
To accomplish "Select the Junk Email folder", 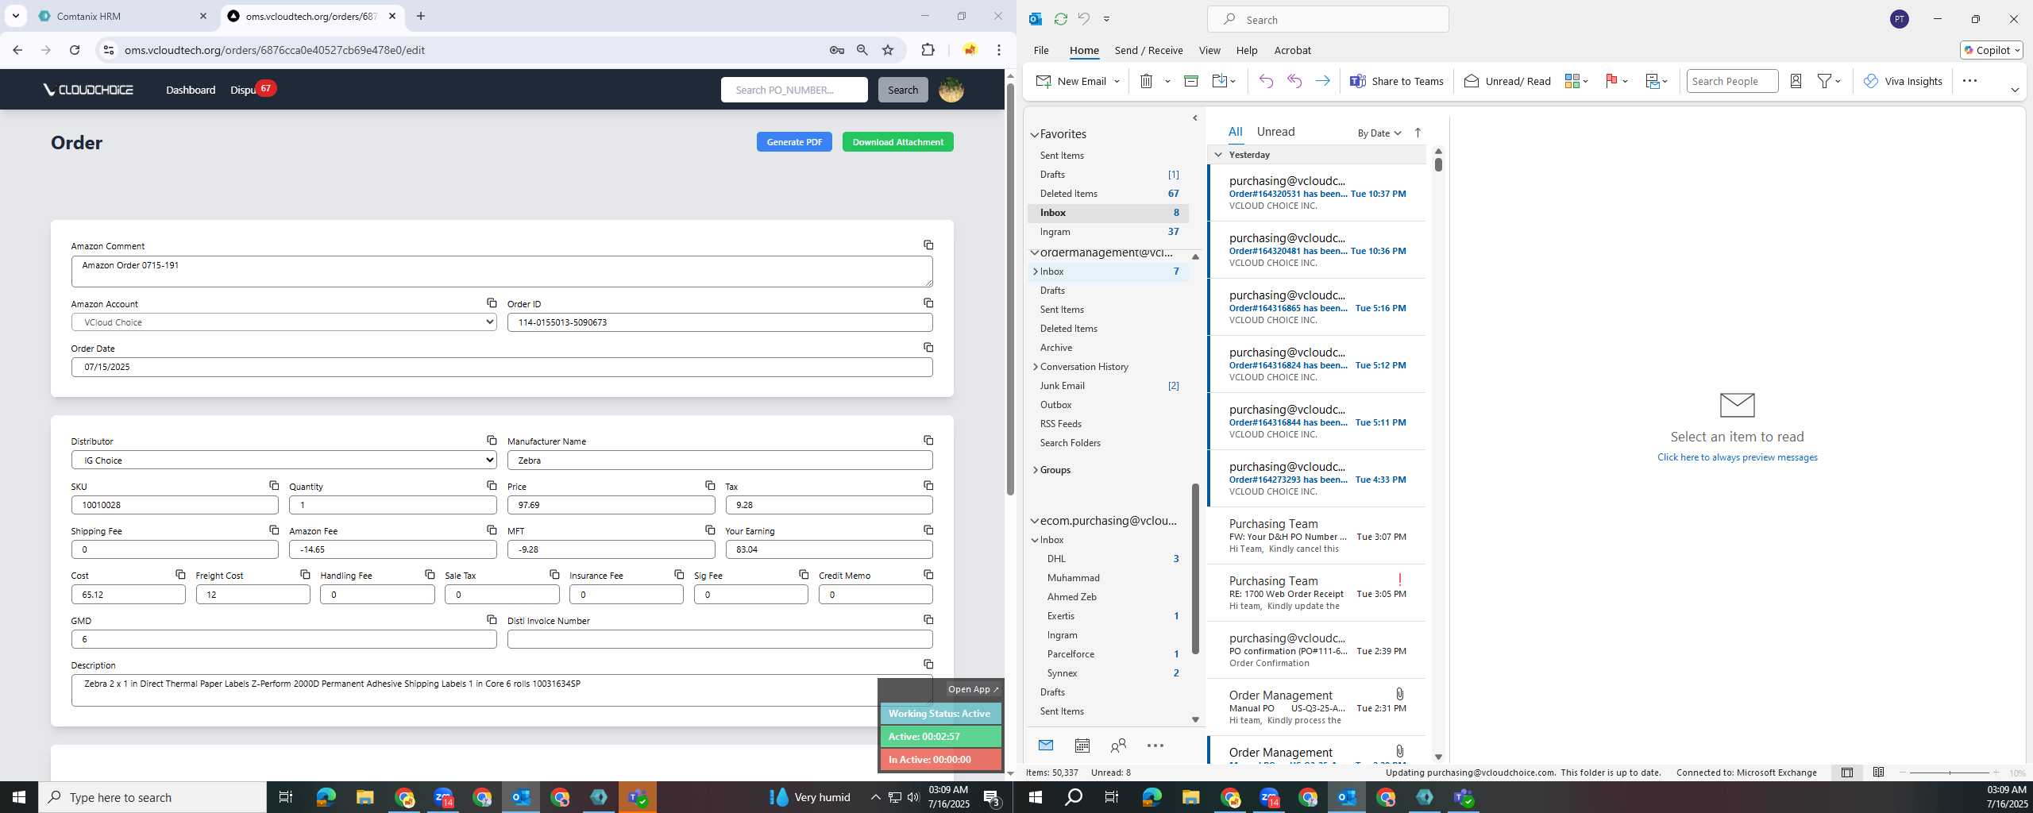I will tap(1108, 386).
